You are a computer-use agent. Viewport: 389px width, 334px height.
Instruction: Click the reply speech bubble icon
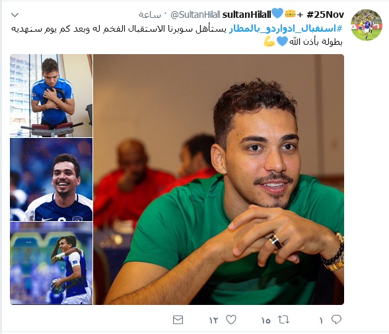pyautogui.click(x=336, y=319)
